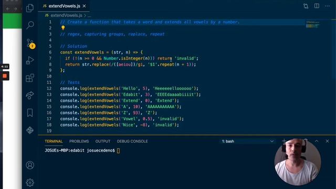Switch to the PROBLEMS panel tab
Viewport: 336px width, 189px height.
click(79, 141)
